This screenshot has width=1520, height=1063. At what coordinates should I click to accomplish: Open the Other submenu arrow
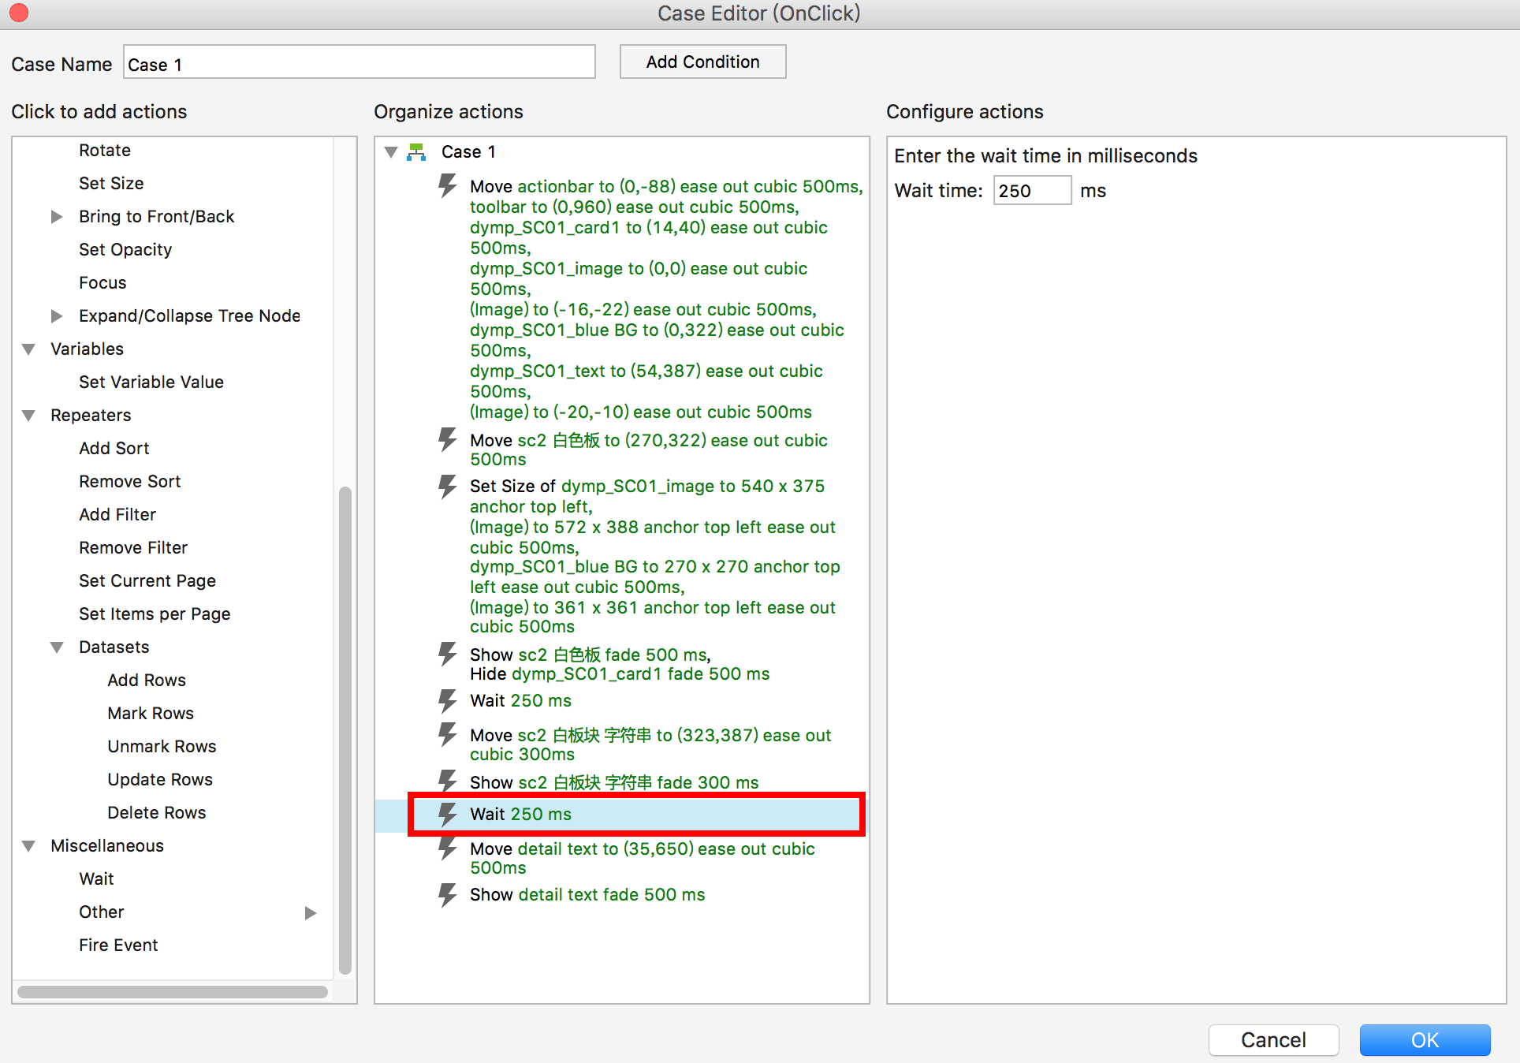pos(311,912)
